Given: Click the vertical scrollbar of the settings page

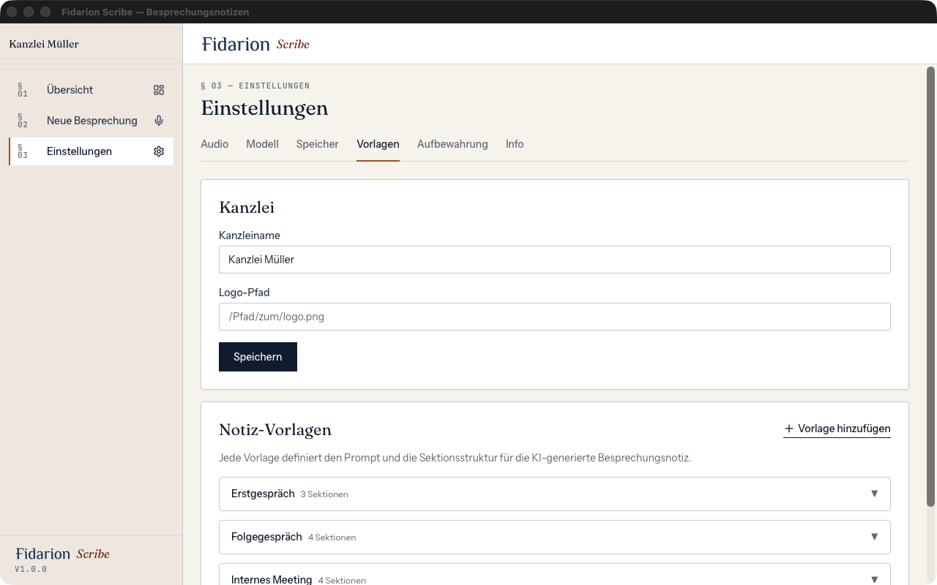Looking at the screenshot, I should 931,286.
